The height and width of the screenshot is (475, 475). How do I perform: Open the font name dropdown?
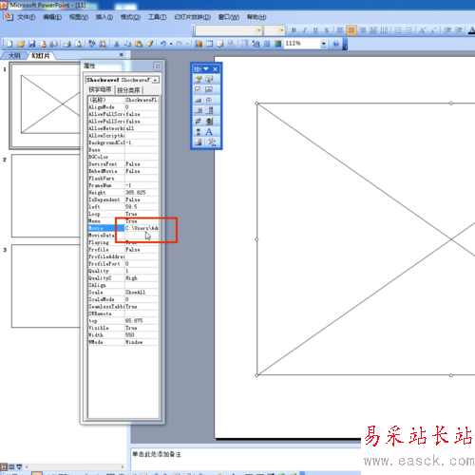[259, 30]
